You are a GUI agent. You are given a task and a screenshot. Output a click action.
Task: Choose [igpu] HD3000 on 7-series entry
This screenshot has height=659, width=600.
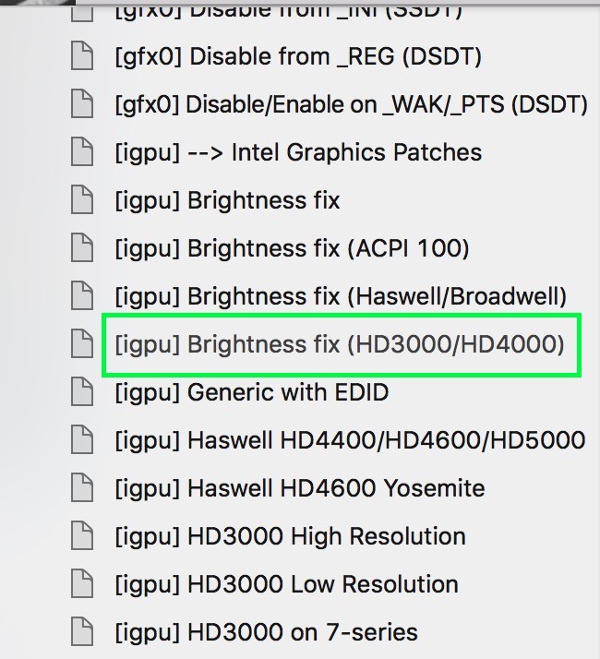coord(266,632)
